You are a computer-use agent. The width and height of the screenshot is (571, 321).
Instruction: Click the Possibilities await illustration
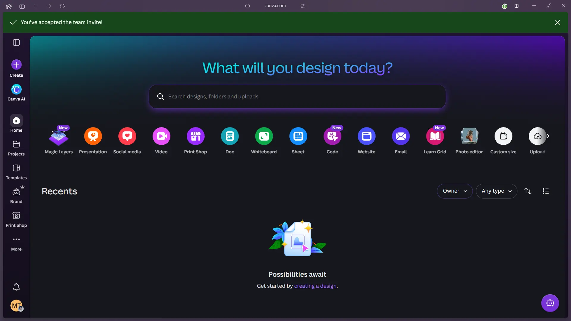(297, 238)
